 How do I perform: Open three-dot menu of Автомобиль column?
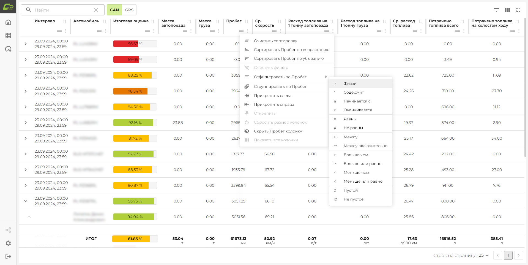tap(105, 31)
